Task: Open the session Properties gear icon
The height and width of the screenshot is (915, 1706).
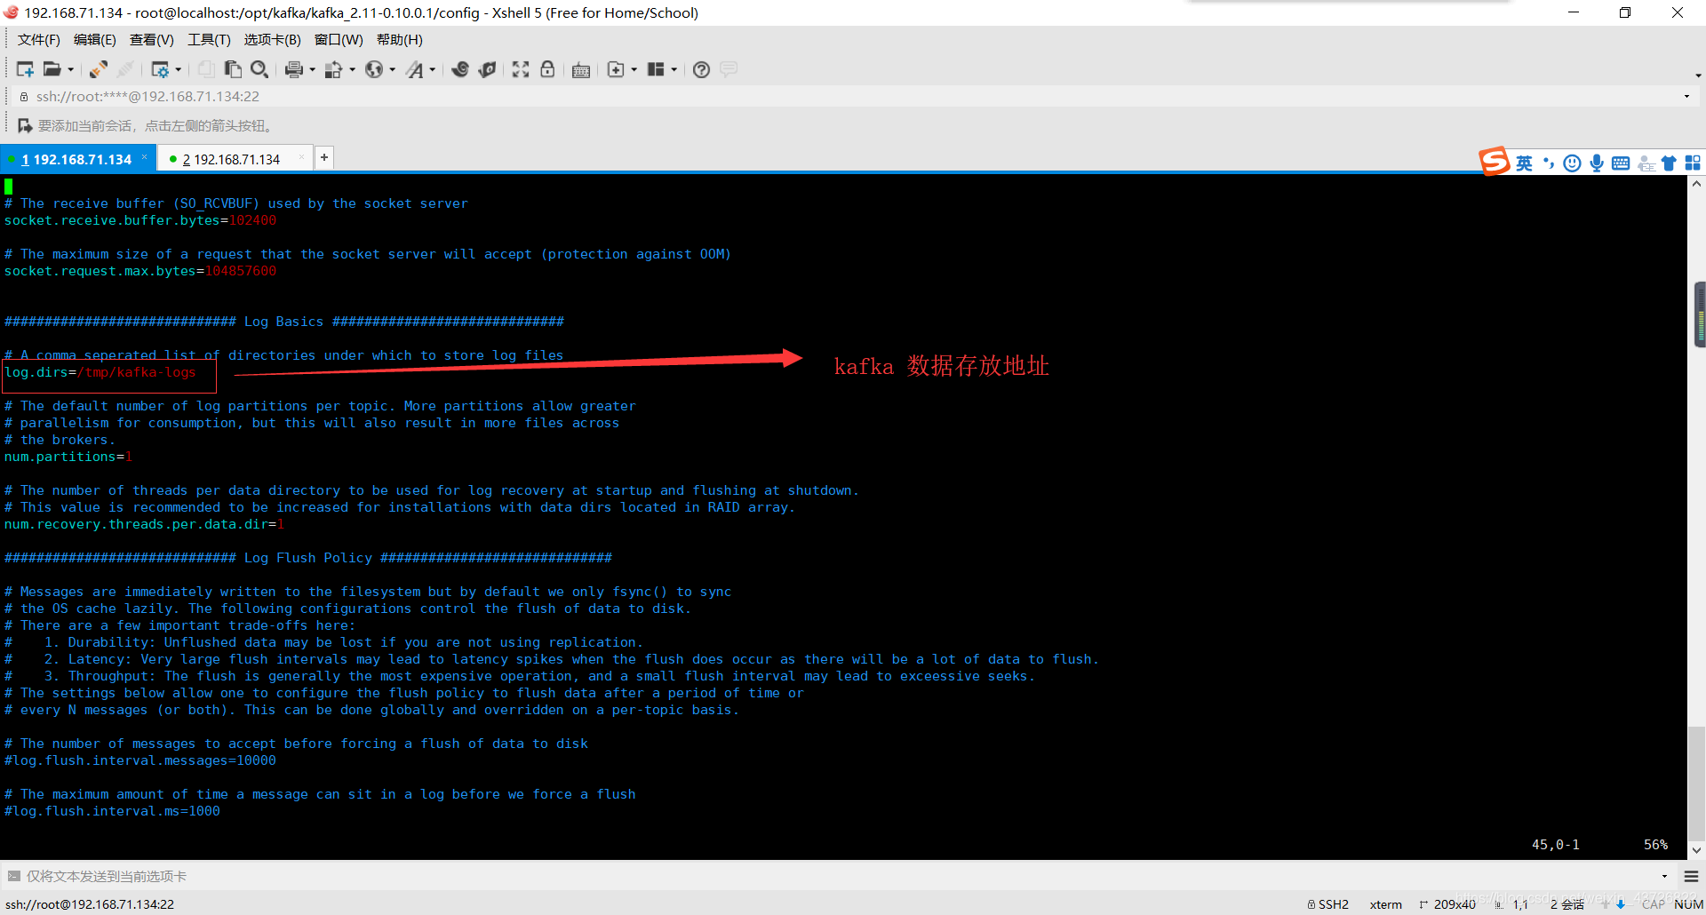Action: coord(160,69)
